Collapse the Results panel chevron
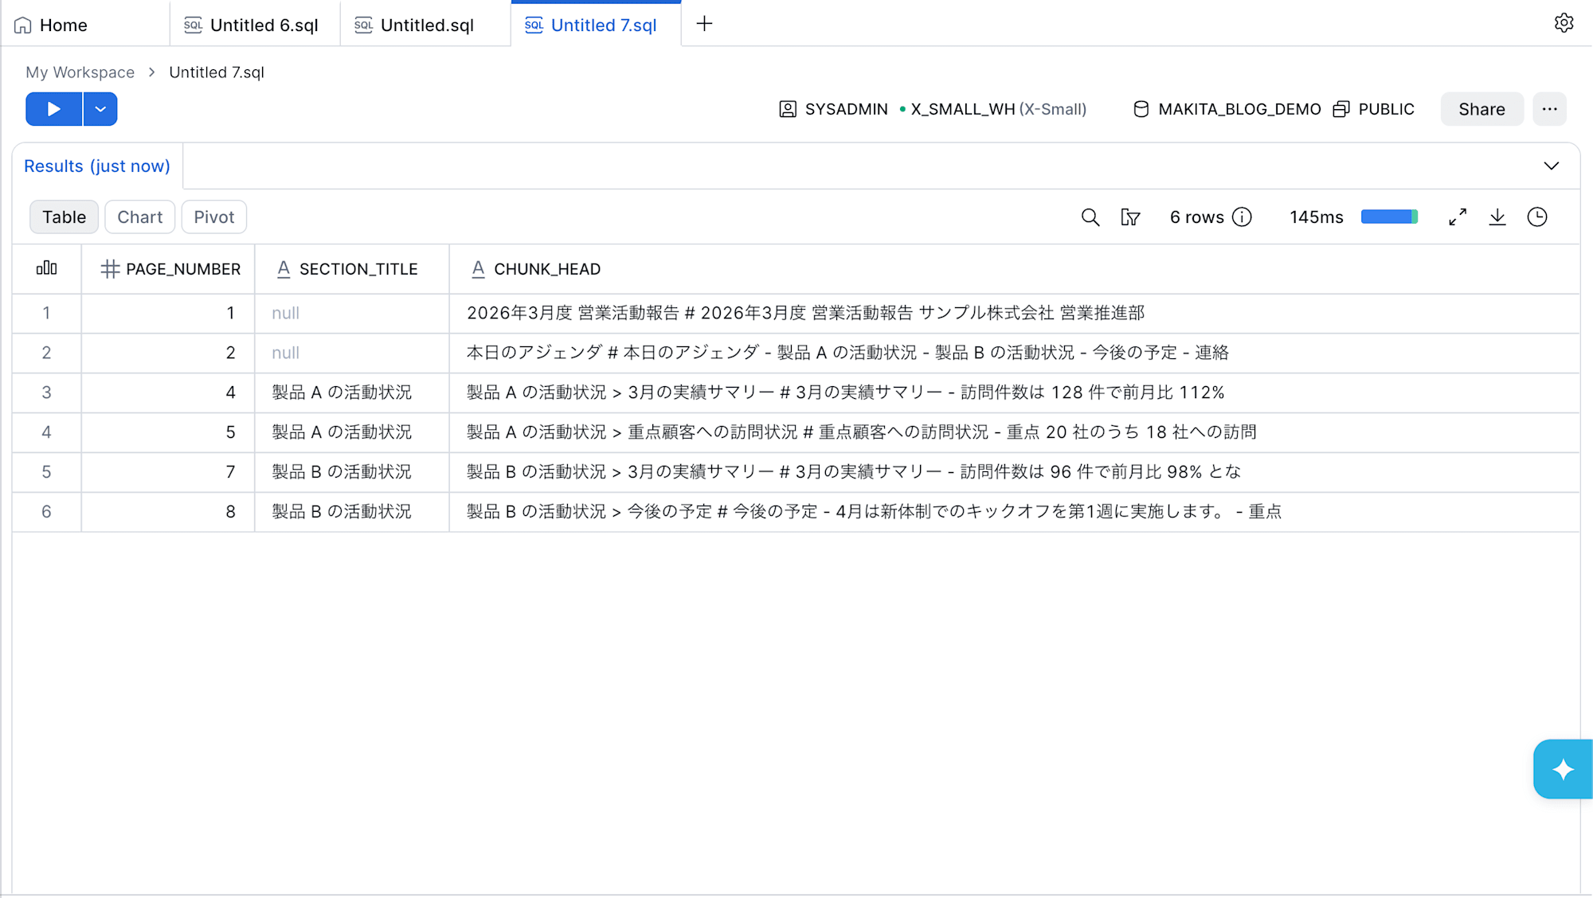Screen dimensions: 1593x898 1551,166
